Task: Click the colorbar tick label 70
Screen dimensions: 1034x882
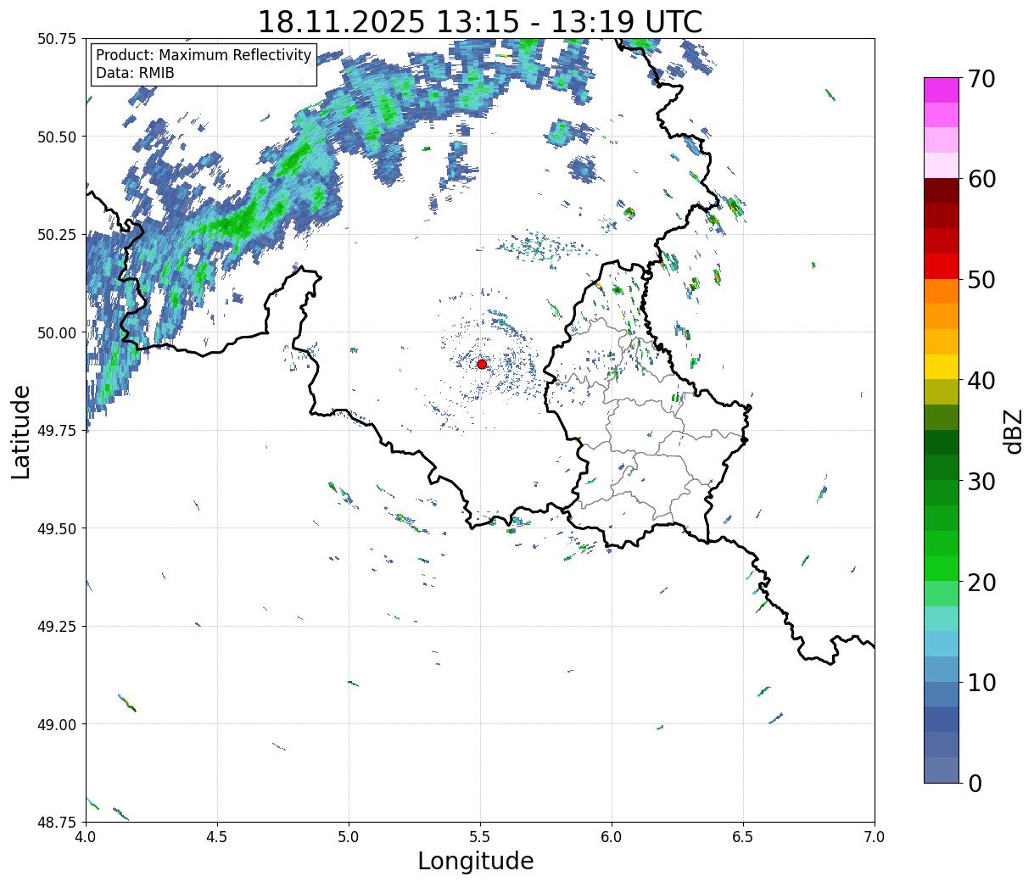Action: 981,79
